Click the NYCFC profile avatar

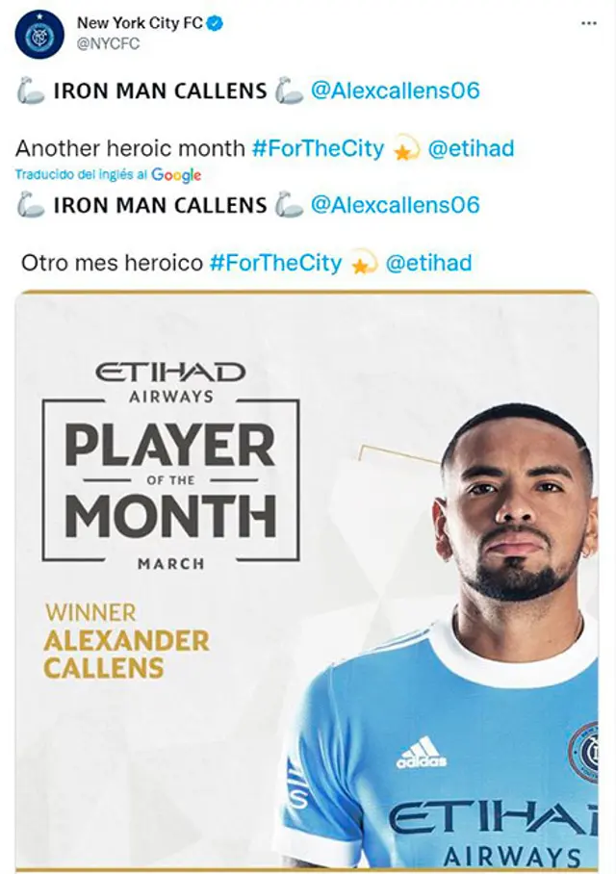point(38,36)
